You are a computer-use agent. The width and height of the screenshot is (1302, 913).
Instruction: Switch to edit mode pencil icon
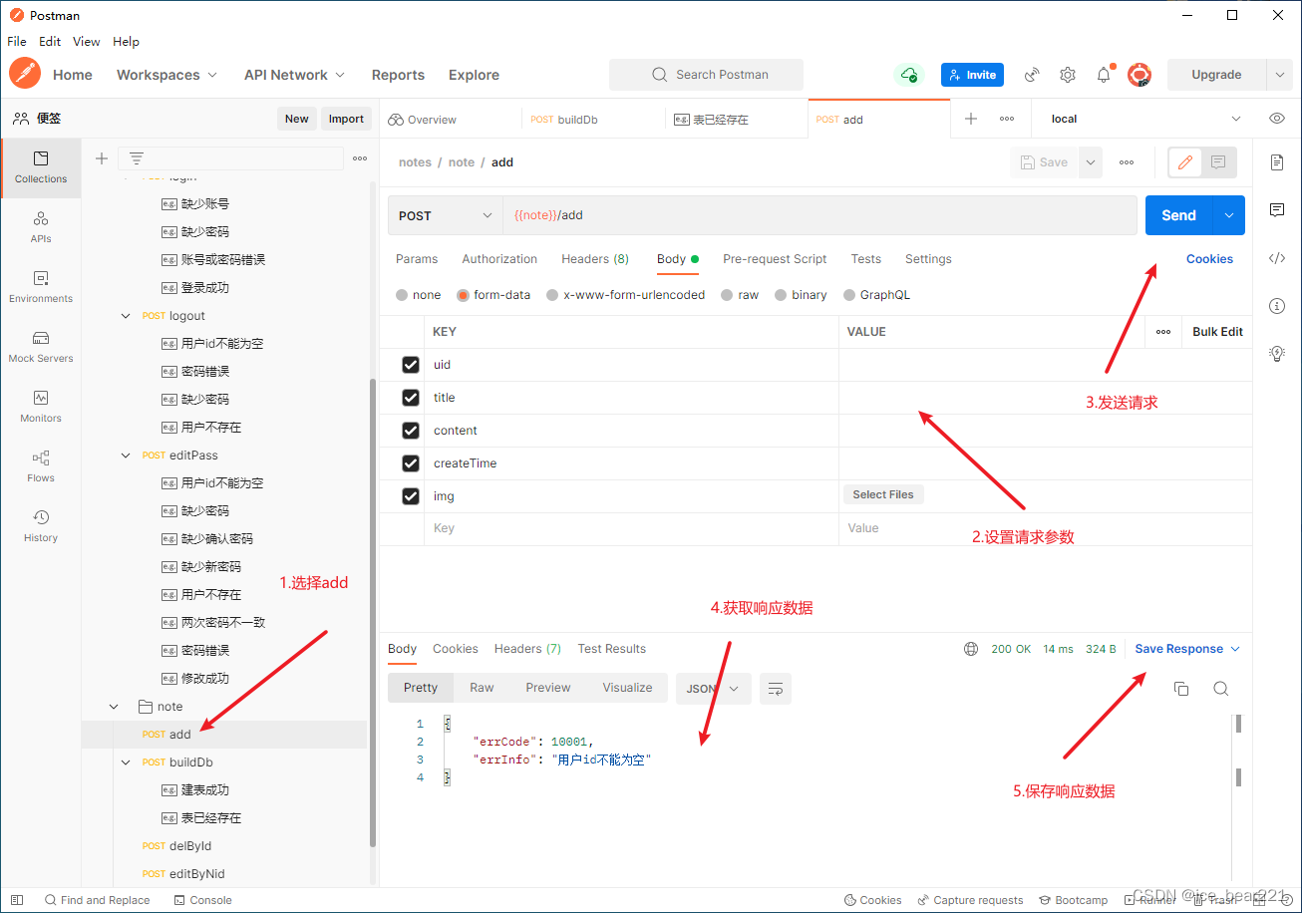(x=1185, y=162)
